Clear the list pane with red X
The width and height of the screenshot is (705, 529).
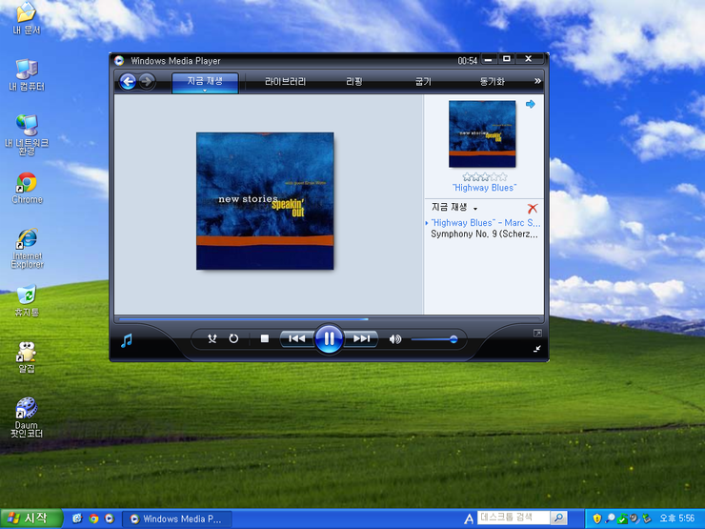point(533,209)
